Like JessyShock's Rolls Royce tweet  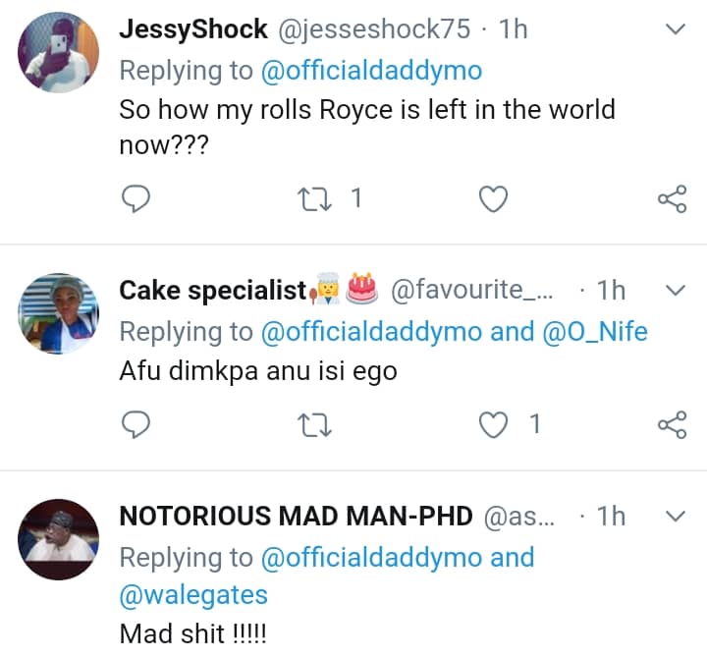pyautogui.click(x=492, y=199)
